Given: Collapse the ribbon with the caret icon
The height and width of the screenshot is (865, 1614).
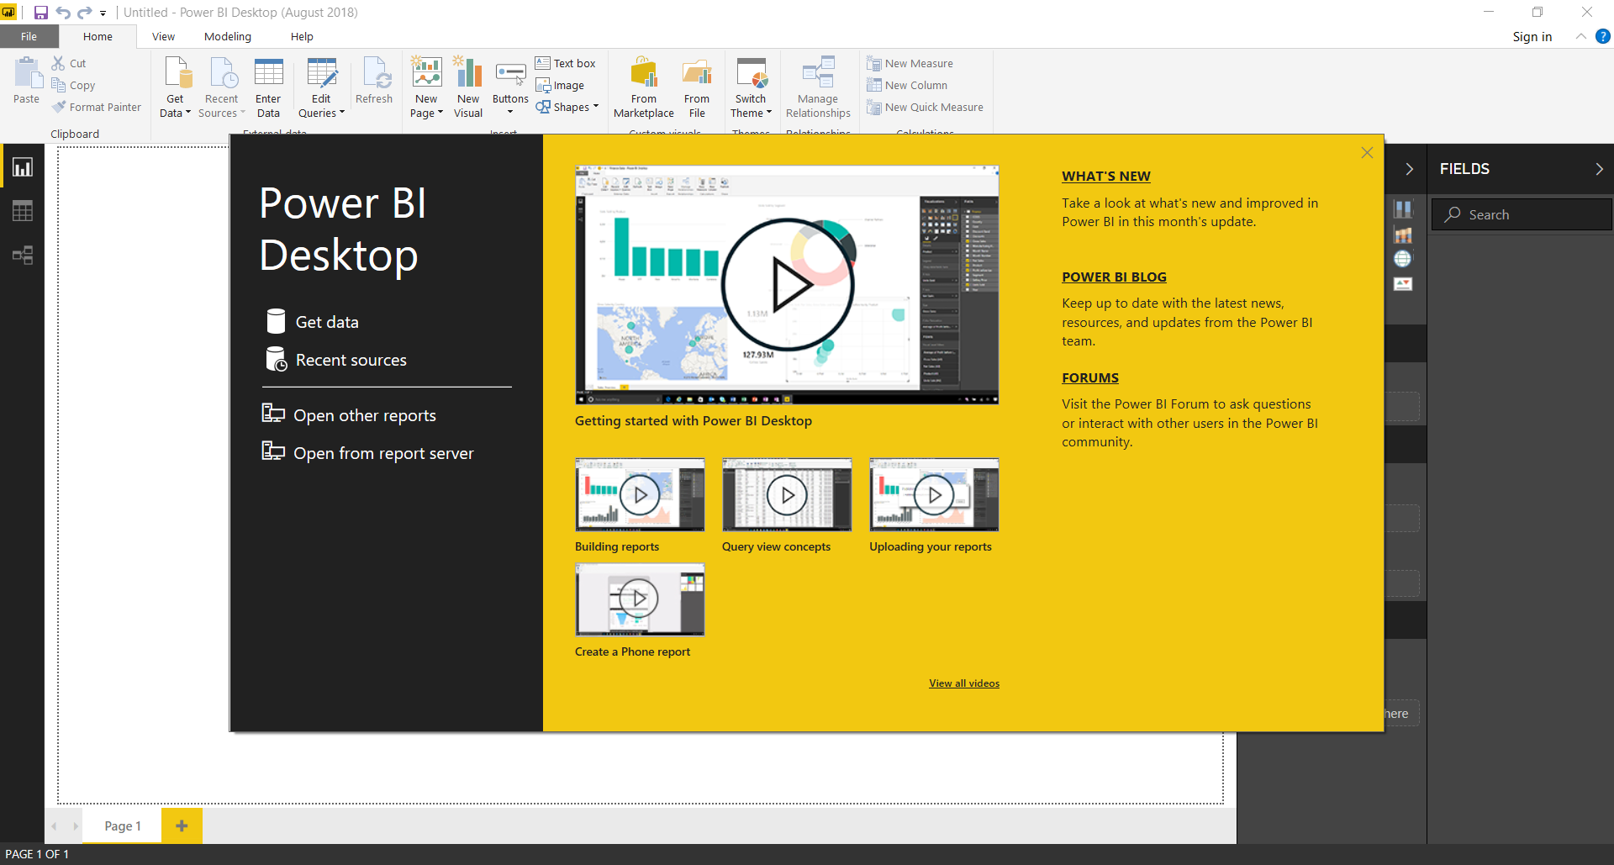Looking at the screenshot, I should (1580, 36).
